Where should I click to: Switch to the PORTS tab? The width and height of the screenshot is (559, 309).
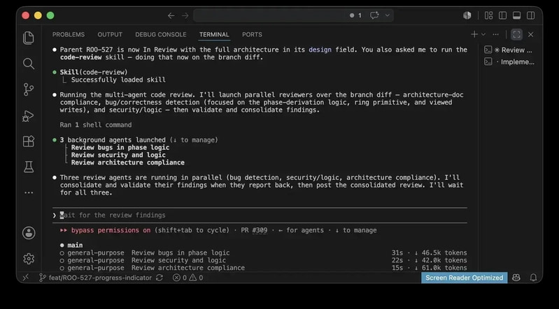[x=252, y=34]
